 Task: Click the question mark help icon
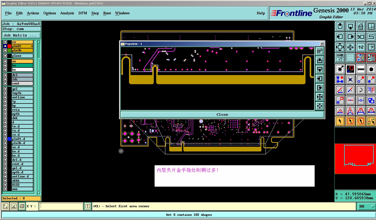click(371, 47)
